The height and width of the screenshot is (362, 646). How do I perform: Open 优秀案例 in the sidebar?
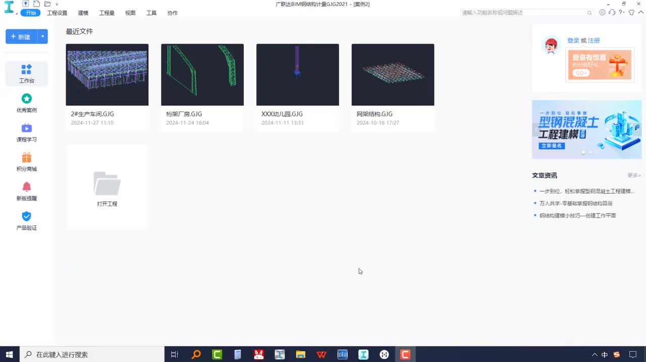tap(27, 103)
